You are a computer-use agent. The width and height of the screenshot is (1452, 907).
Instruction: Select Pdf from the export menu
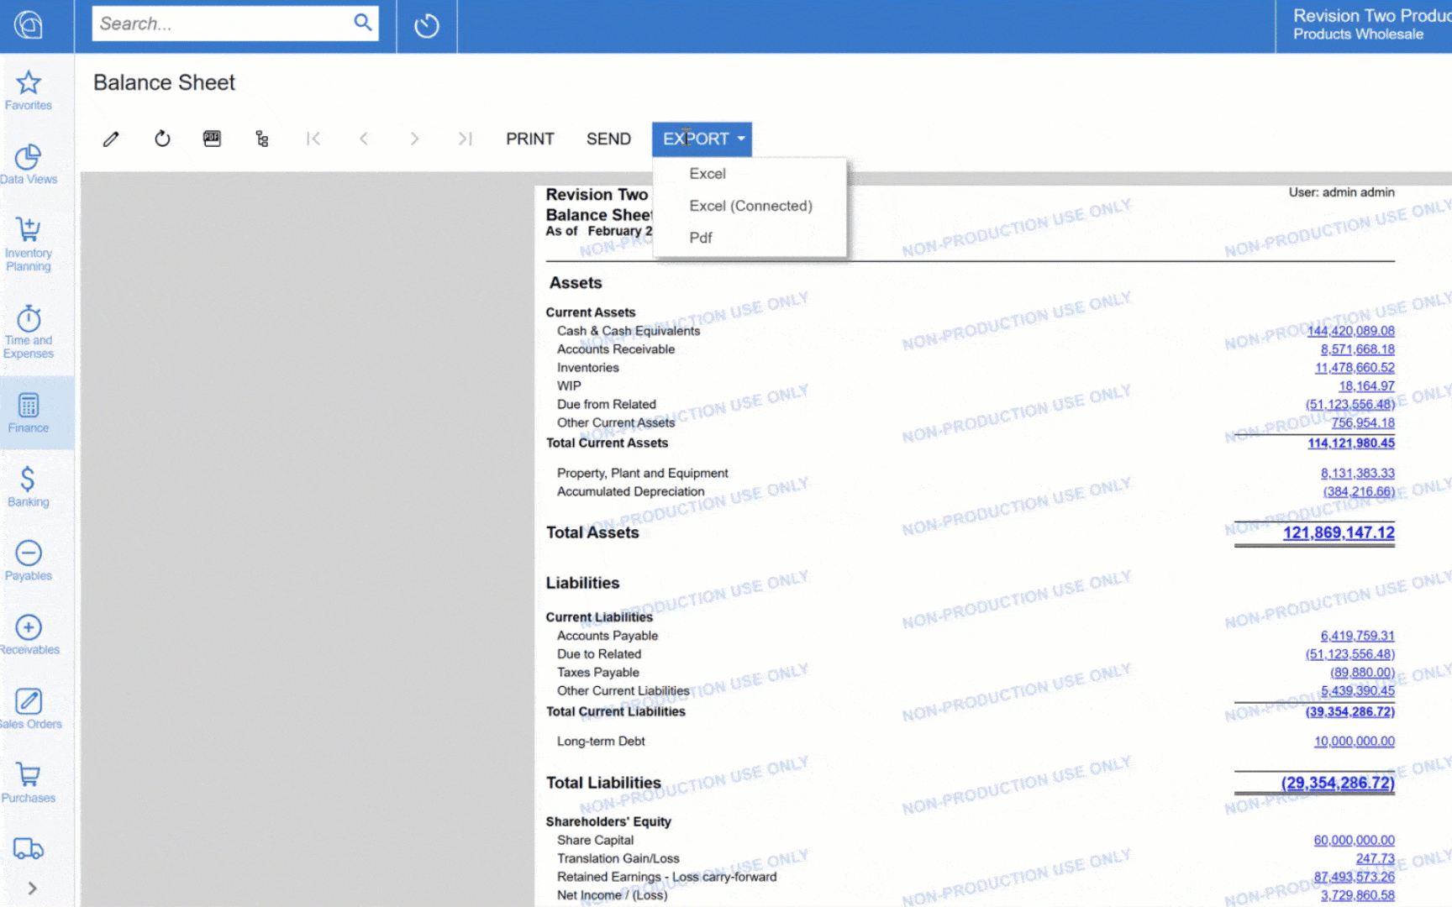(x=701, y=238)
